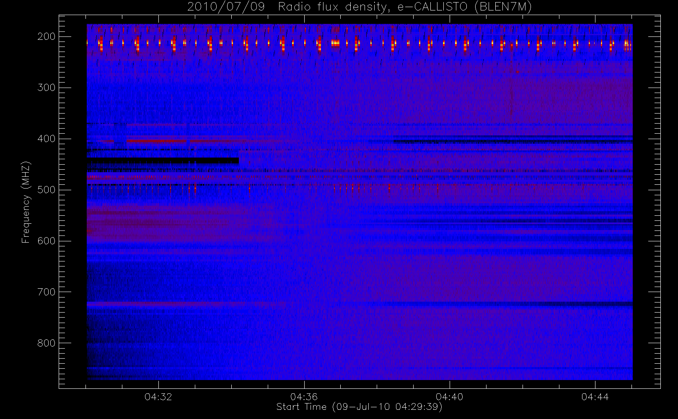Select the 400 MHz frequency axis label
Viewport: 678px width, 419px height.
[x=46, y=139]
